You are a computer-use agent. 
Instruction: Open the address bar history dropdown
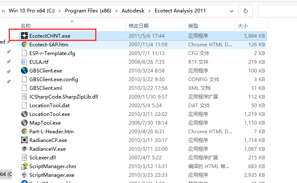(x=232, y=11)
